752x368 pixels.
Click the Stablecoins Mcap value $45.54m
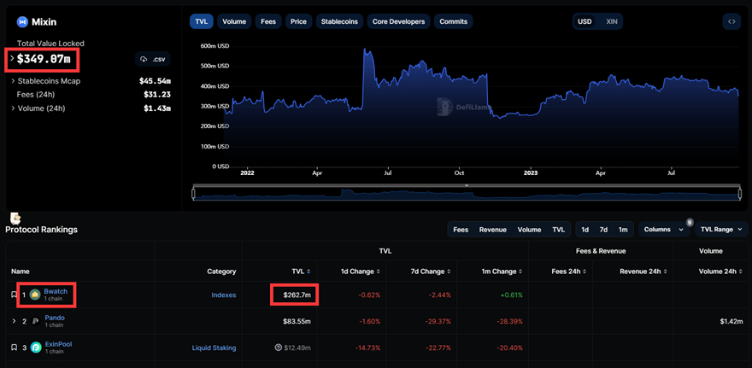click(x=155, y=81)
